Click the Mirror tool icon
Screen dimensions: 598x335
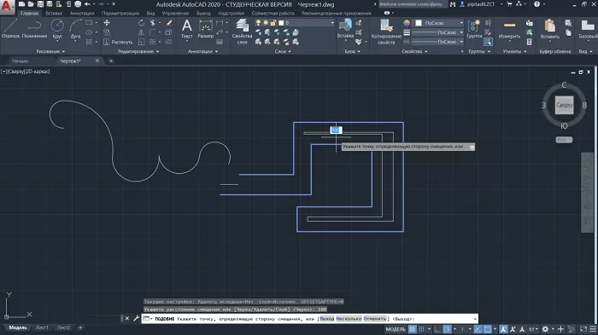(141, 32)
